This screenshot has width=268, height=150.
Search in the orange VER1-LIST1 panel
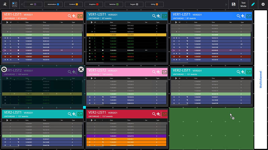[x=69, y=16]
